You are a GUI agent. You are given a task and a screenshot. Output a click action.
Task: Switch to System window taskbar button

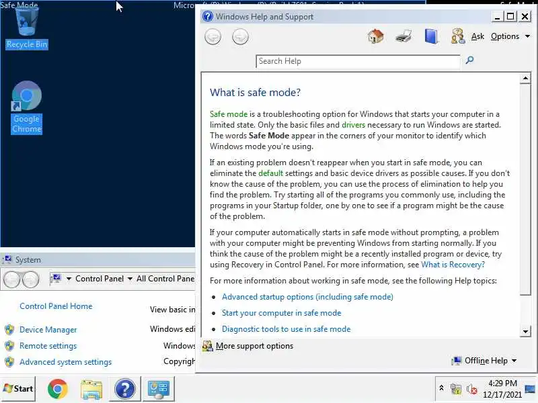[159, 389]
